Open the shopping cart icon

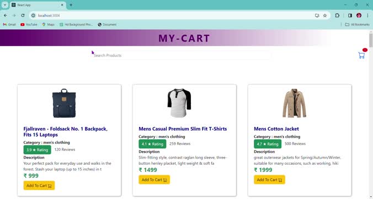click(361, 55)
